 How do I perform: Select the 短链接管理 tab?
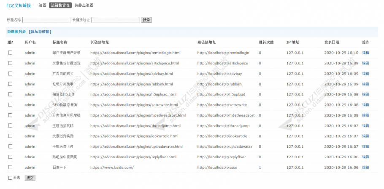tap(60, 5)
